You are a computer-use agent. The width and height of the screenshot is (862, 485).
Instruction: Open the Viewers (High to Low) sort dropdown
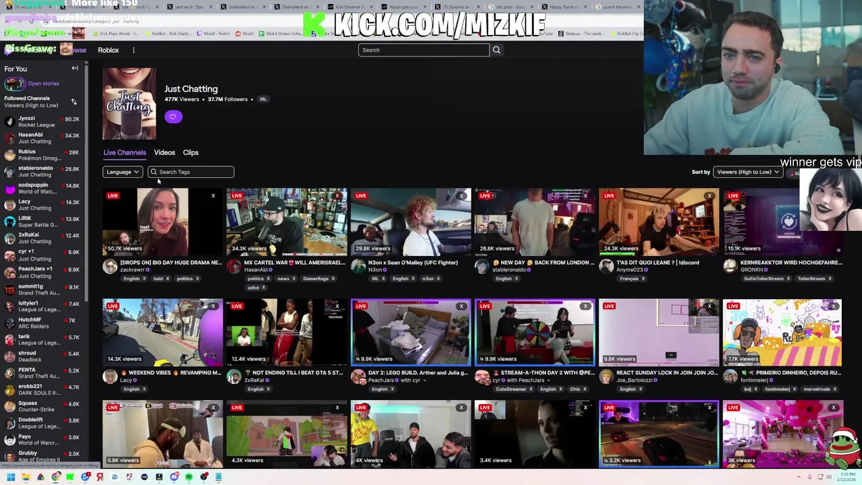pos(748,172)
